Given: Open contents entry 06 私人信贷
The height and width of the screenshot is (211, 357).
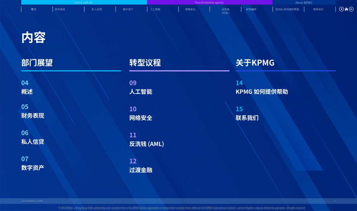Looking at the screenshot, I should click(x=33, y=137).
